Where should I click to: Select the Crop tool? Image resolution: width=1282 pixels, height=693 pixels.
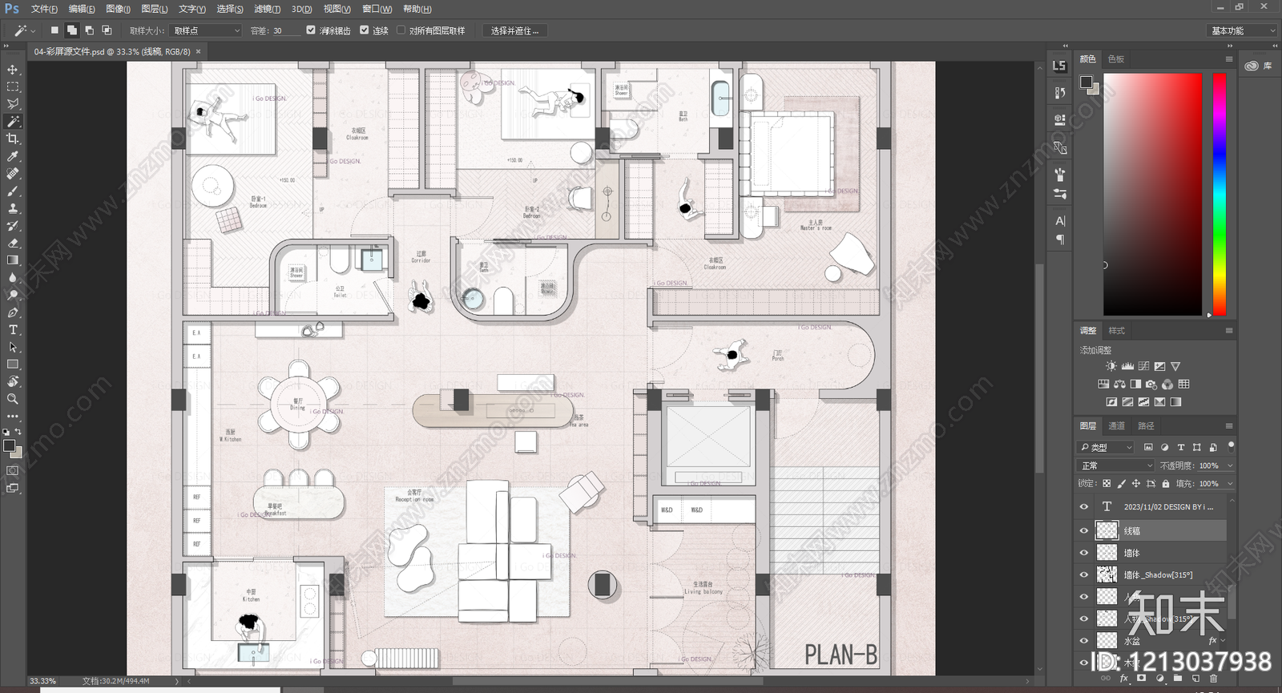tap(13, 139)
